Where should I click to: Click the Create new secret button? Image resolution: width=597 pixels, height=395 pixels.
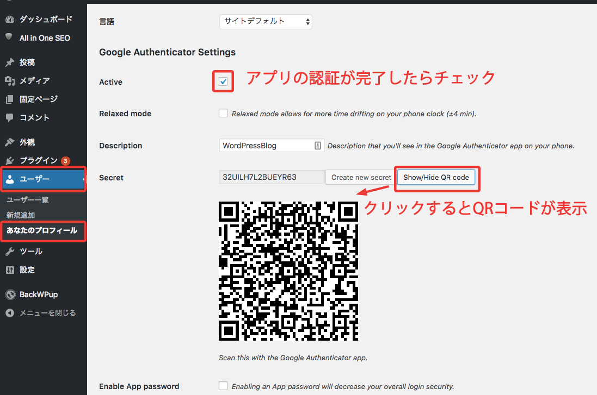(361, 177)
